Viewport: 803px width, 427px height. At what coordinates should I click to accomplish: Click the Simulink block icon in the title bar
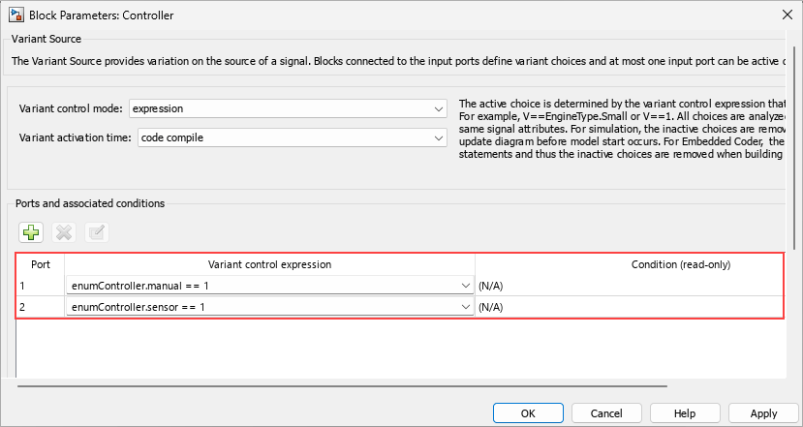[x=15, y=15]
